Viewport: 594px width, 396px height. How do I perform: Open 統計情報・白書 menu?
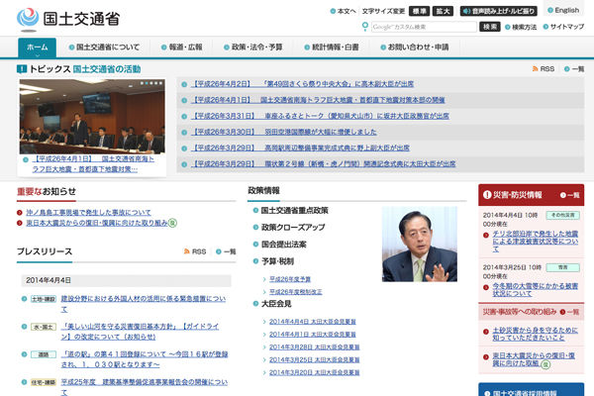[x=332, y=48]
